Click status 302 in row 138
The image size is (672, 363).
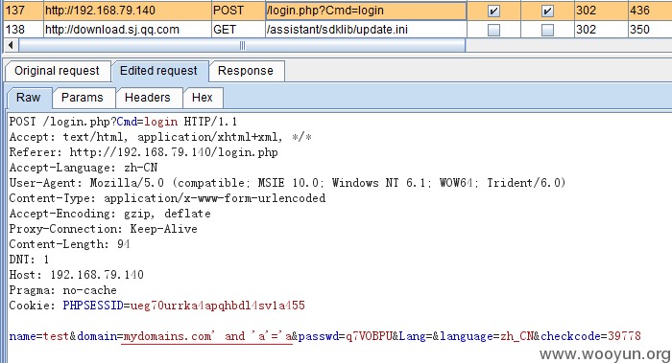(601, 30)
